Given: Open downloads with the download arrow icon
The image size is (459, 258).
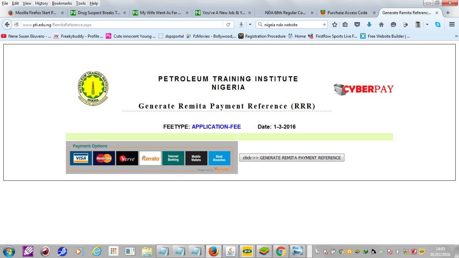Looking at the screenshot, I should point(242,24).
